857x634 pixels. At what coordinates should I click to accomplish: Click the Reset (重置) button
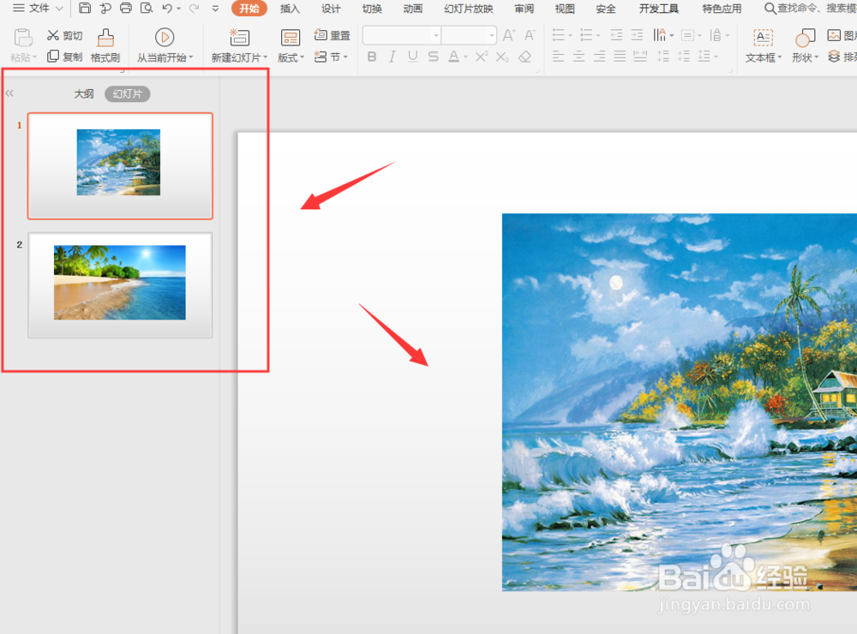tap(332, 35)
